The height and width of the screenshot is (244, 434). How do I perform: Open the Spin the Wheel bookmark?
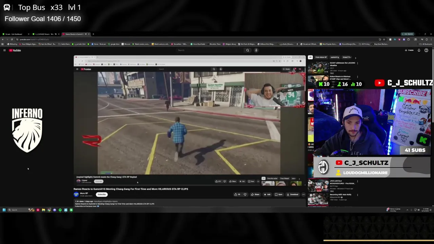tap(46, 44)
